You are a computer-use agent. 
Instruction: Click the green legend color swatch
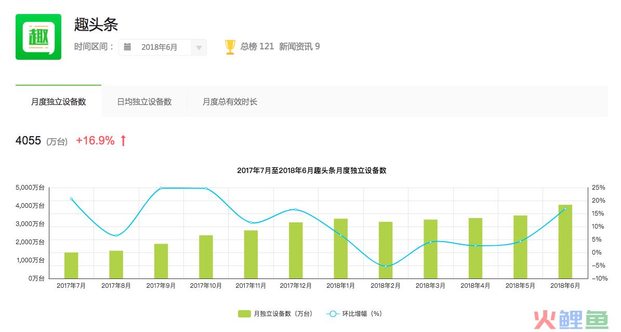coord(244,314)
